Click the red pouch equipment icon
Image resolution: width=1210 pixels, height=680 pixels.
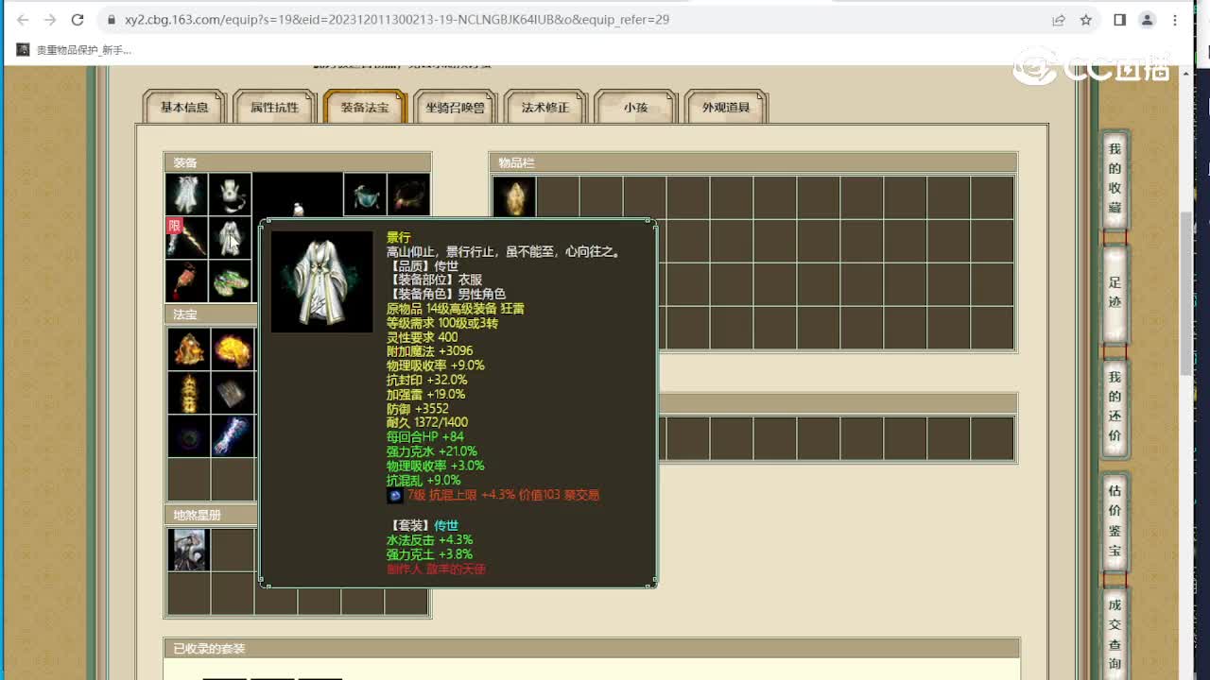click(186, 281)
